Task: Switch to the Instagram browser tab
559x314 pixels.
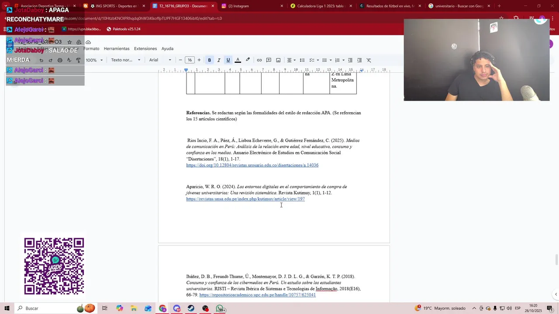Action: (252, 6)
